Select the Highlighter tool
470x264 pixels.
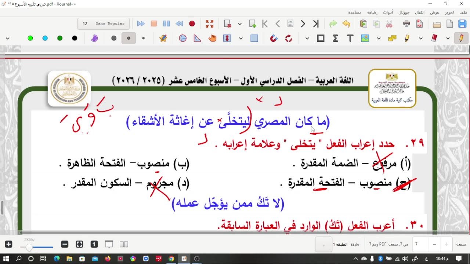pyautogui.click(x=407, y=38)
